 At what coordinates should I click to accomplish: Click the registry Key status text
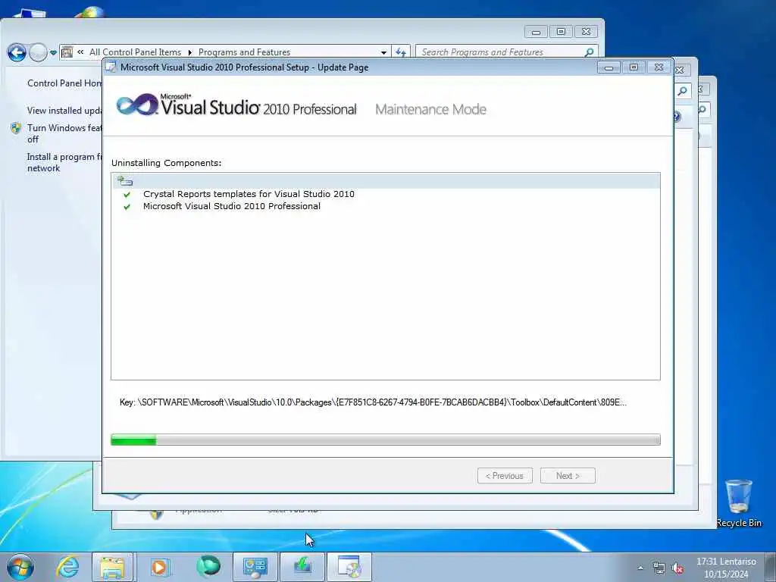[373, 402]
